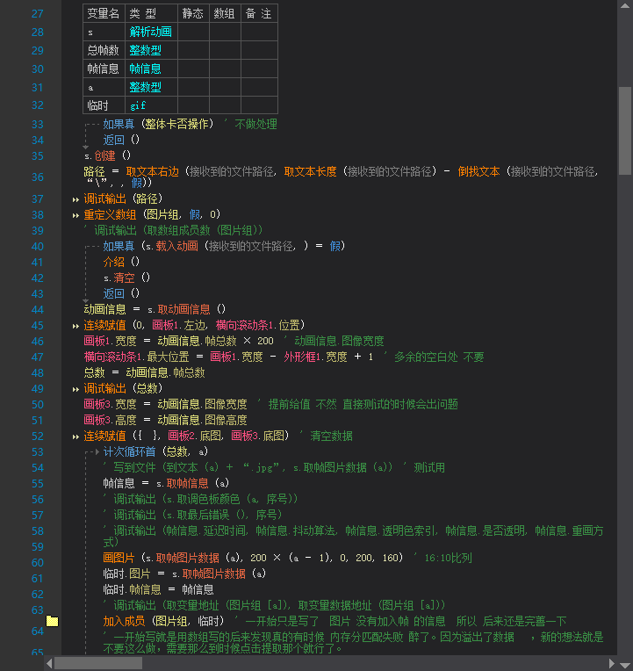The height and width of the screenshot is (671, 633).
Task: Click 返回 () on line 34
Action: [x=121, y=140]
